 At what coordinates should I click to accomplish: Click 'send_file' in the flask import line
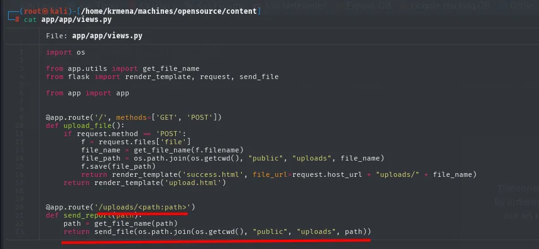point(259,77)
